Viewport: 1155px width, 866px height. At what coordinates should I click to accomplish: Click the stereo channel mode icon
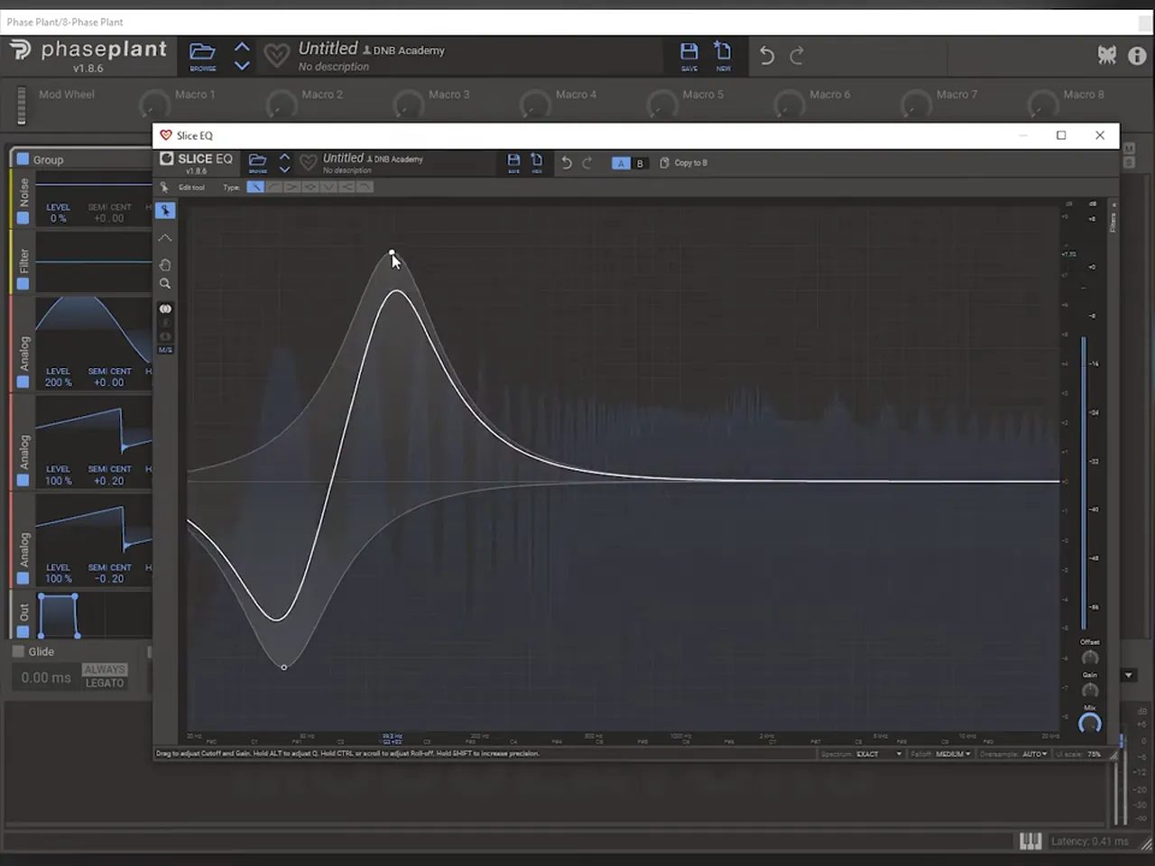click(x=165, y=309)
